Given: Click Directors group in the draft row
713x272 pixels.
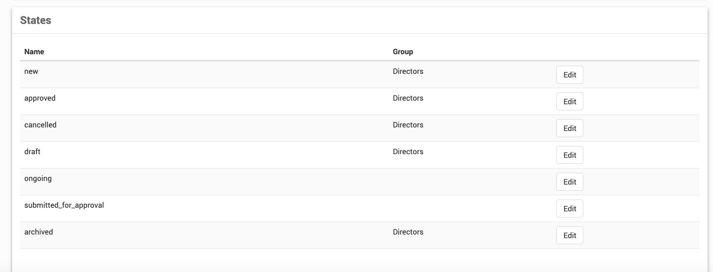Looking at the screenshot, I should pyautogui.click(x=408, y=152).
